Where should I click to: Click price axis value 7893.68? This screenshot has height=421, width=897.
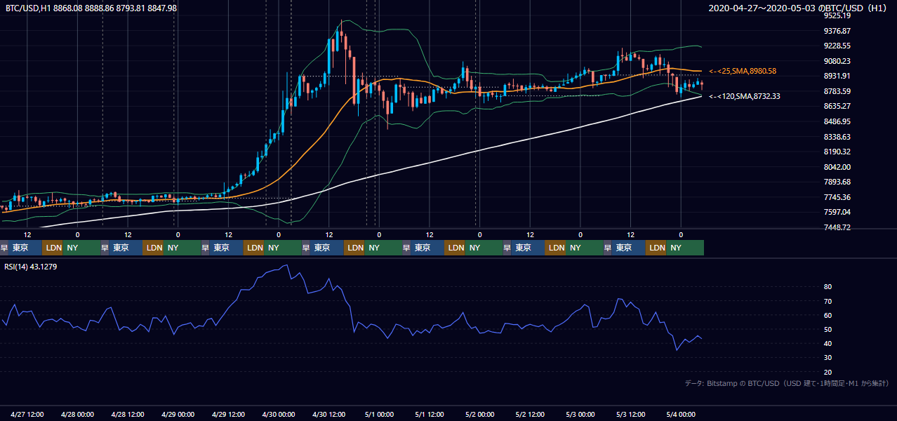[x=837, y=182]
